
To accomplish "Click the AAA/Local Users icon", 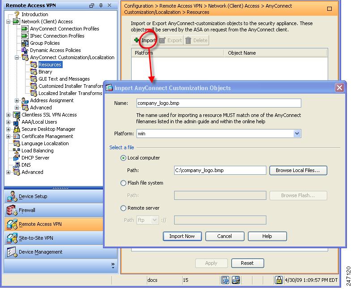I will 17,122.
